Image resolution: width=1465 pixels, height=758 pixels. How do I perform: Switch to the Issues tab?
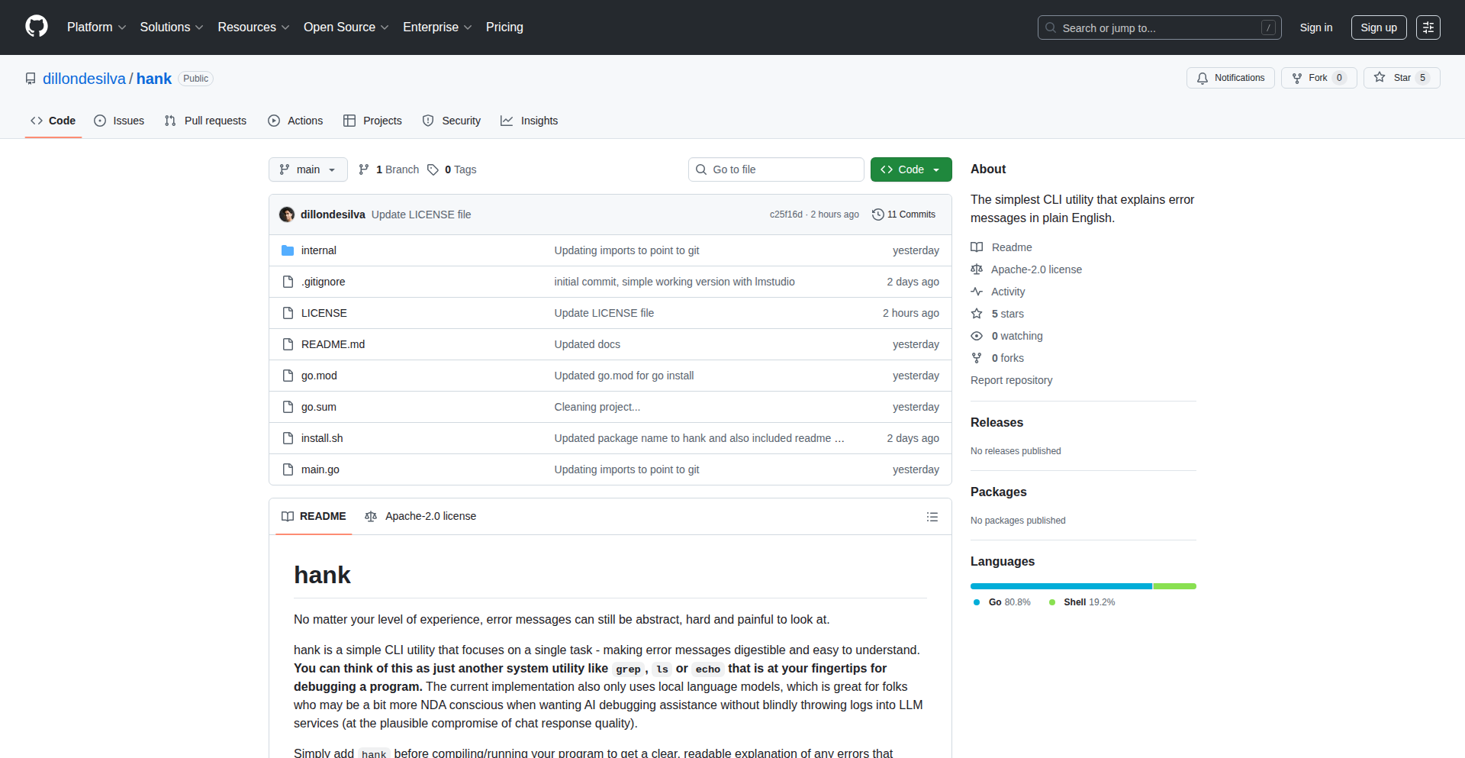[x=119, y=121]
